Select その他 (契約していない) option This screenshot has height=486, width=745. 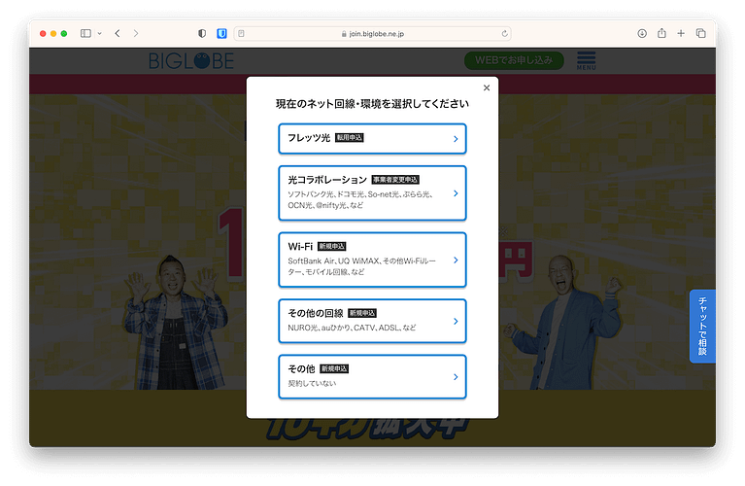tap(372, 376)
